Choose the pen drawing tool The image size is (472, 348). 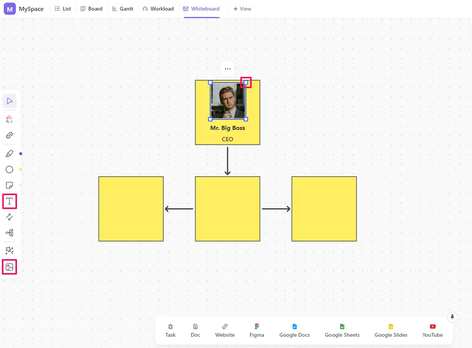(x=9, y=154)
